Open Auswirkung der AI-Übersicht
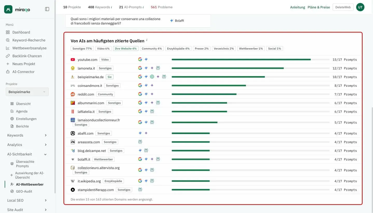 [30, 175]
